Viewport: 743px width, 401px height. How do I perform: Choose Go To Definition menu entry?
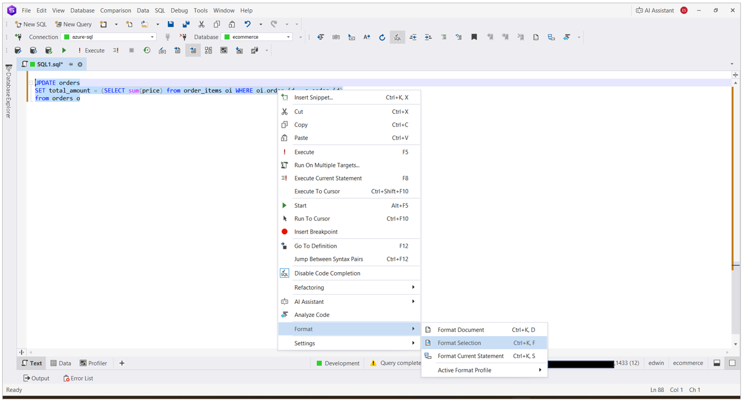pos(349,246)
